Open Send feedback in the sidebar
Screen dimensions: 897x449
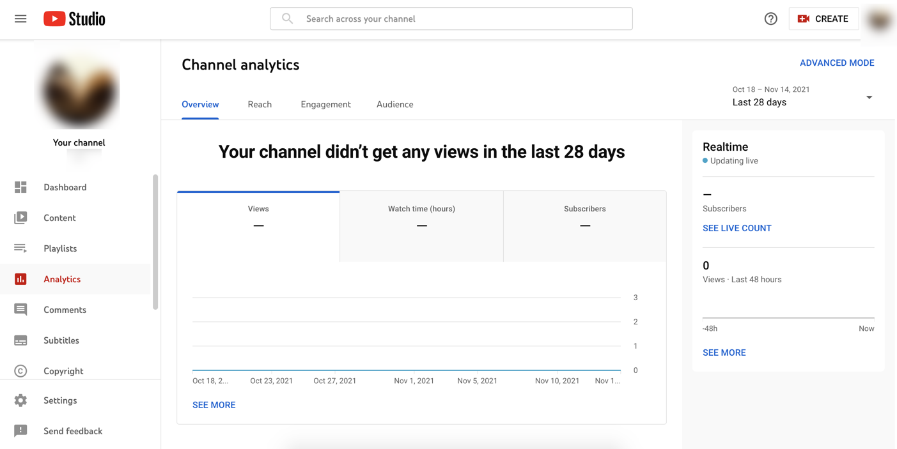[x=75, y=431]
